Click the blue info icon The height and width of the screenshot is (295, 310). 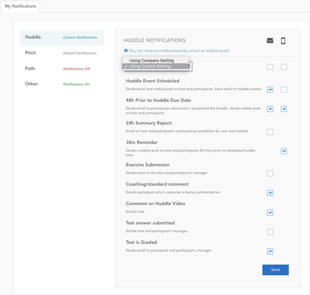(126, 51)
